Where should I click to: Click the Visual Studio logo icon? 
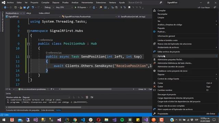coord(3,2)
